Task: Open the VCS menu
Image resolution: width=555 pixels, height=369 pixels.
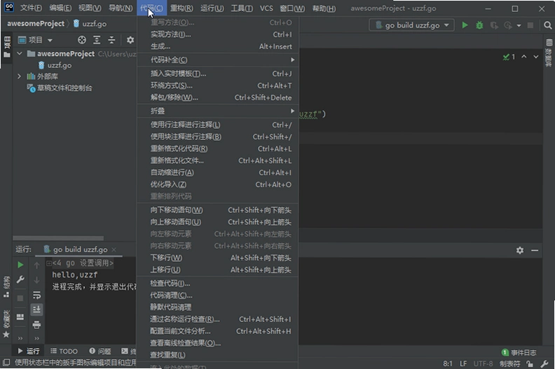Action: coord(266,8)
